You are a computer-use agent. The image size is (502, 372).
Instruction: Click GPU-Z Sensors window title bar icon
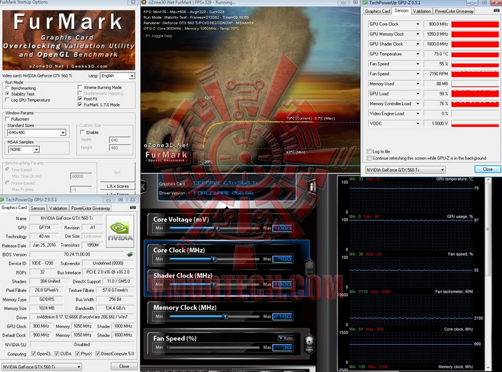[x=365, y=3]
